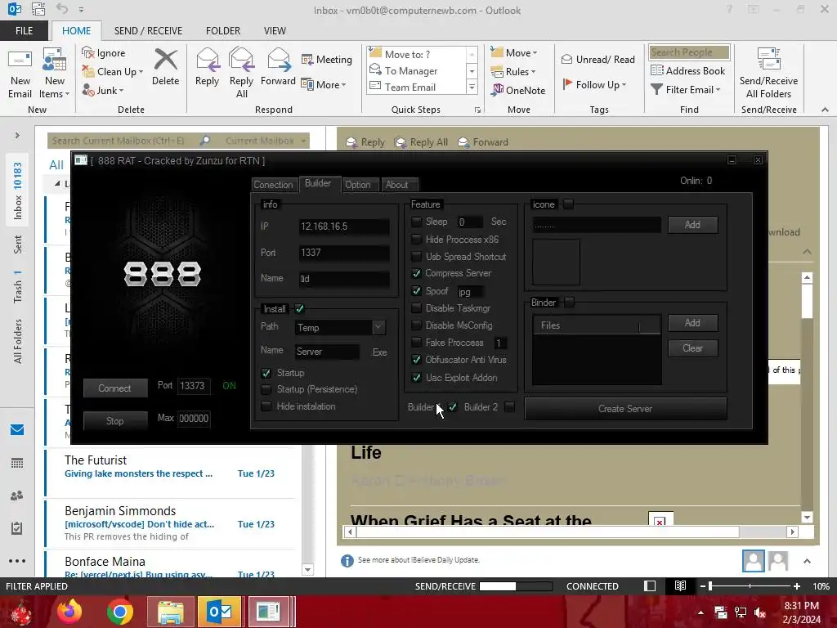Click the large Reply All ribbon icon
Image resolution: width=837 pixels, height=628 pixels.
(241, 60)
